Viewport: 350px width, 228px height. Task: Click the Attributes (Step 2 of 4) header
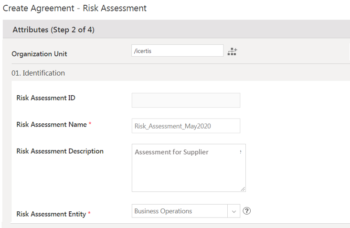[x=53, y=30]
